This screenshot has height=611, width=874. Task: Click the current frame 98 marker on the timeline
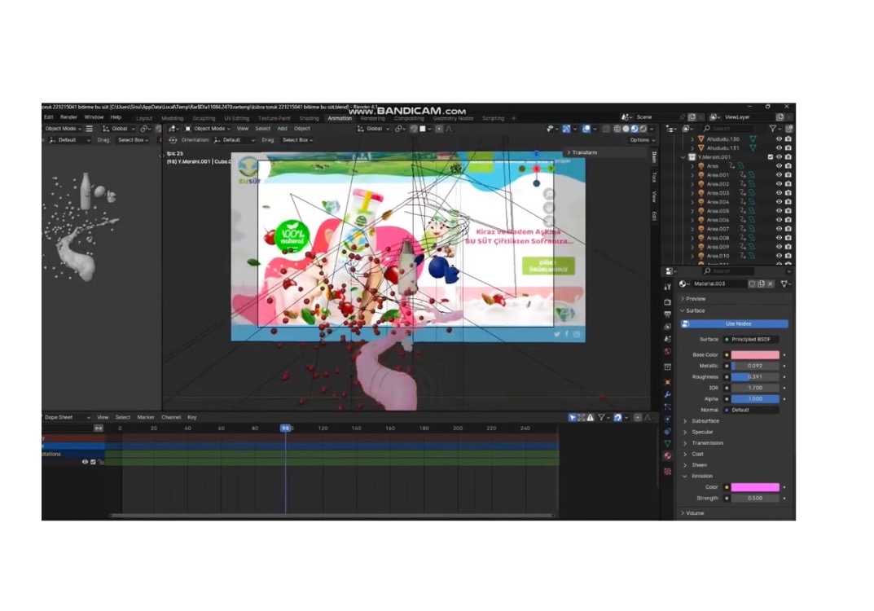coord(285,429)
